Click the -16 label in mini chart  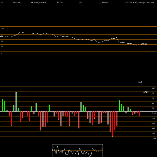[101, 149]
